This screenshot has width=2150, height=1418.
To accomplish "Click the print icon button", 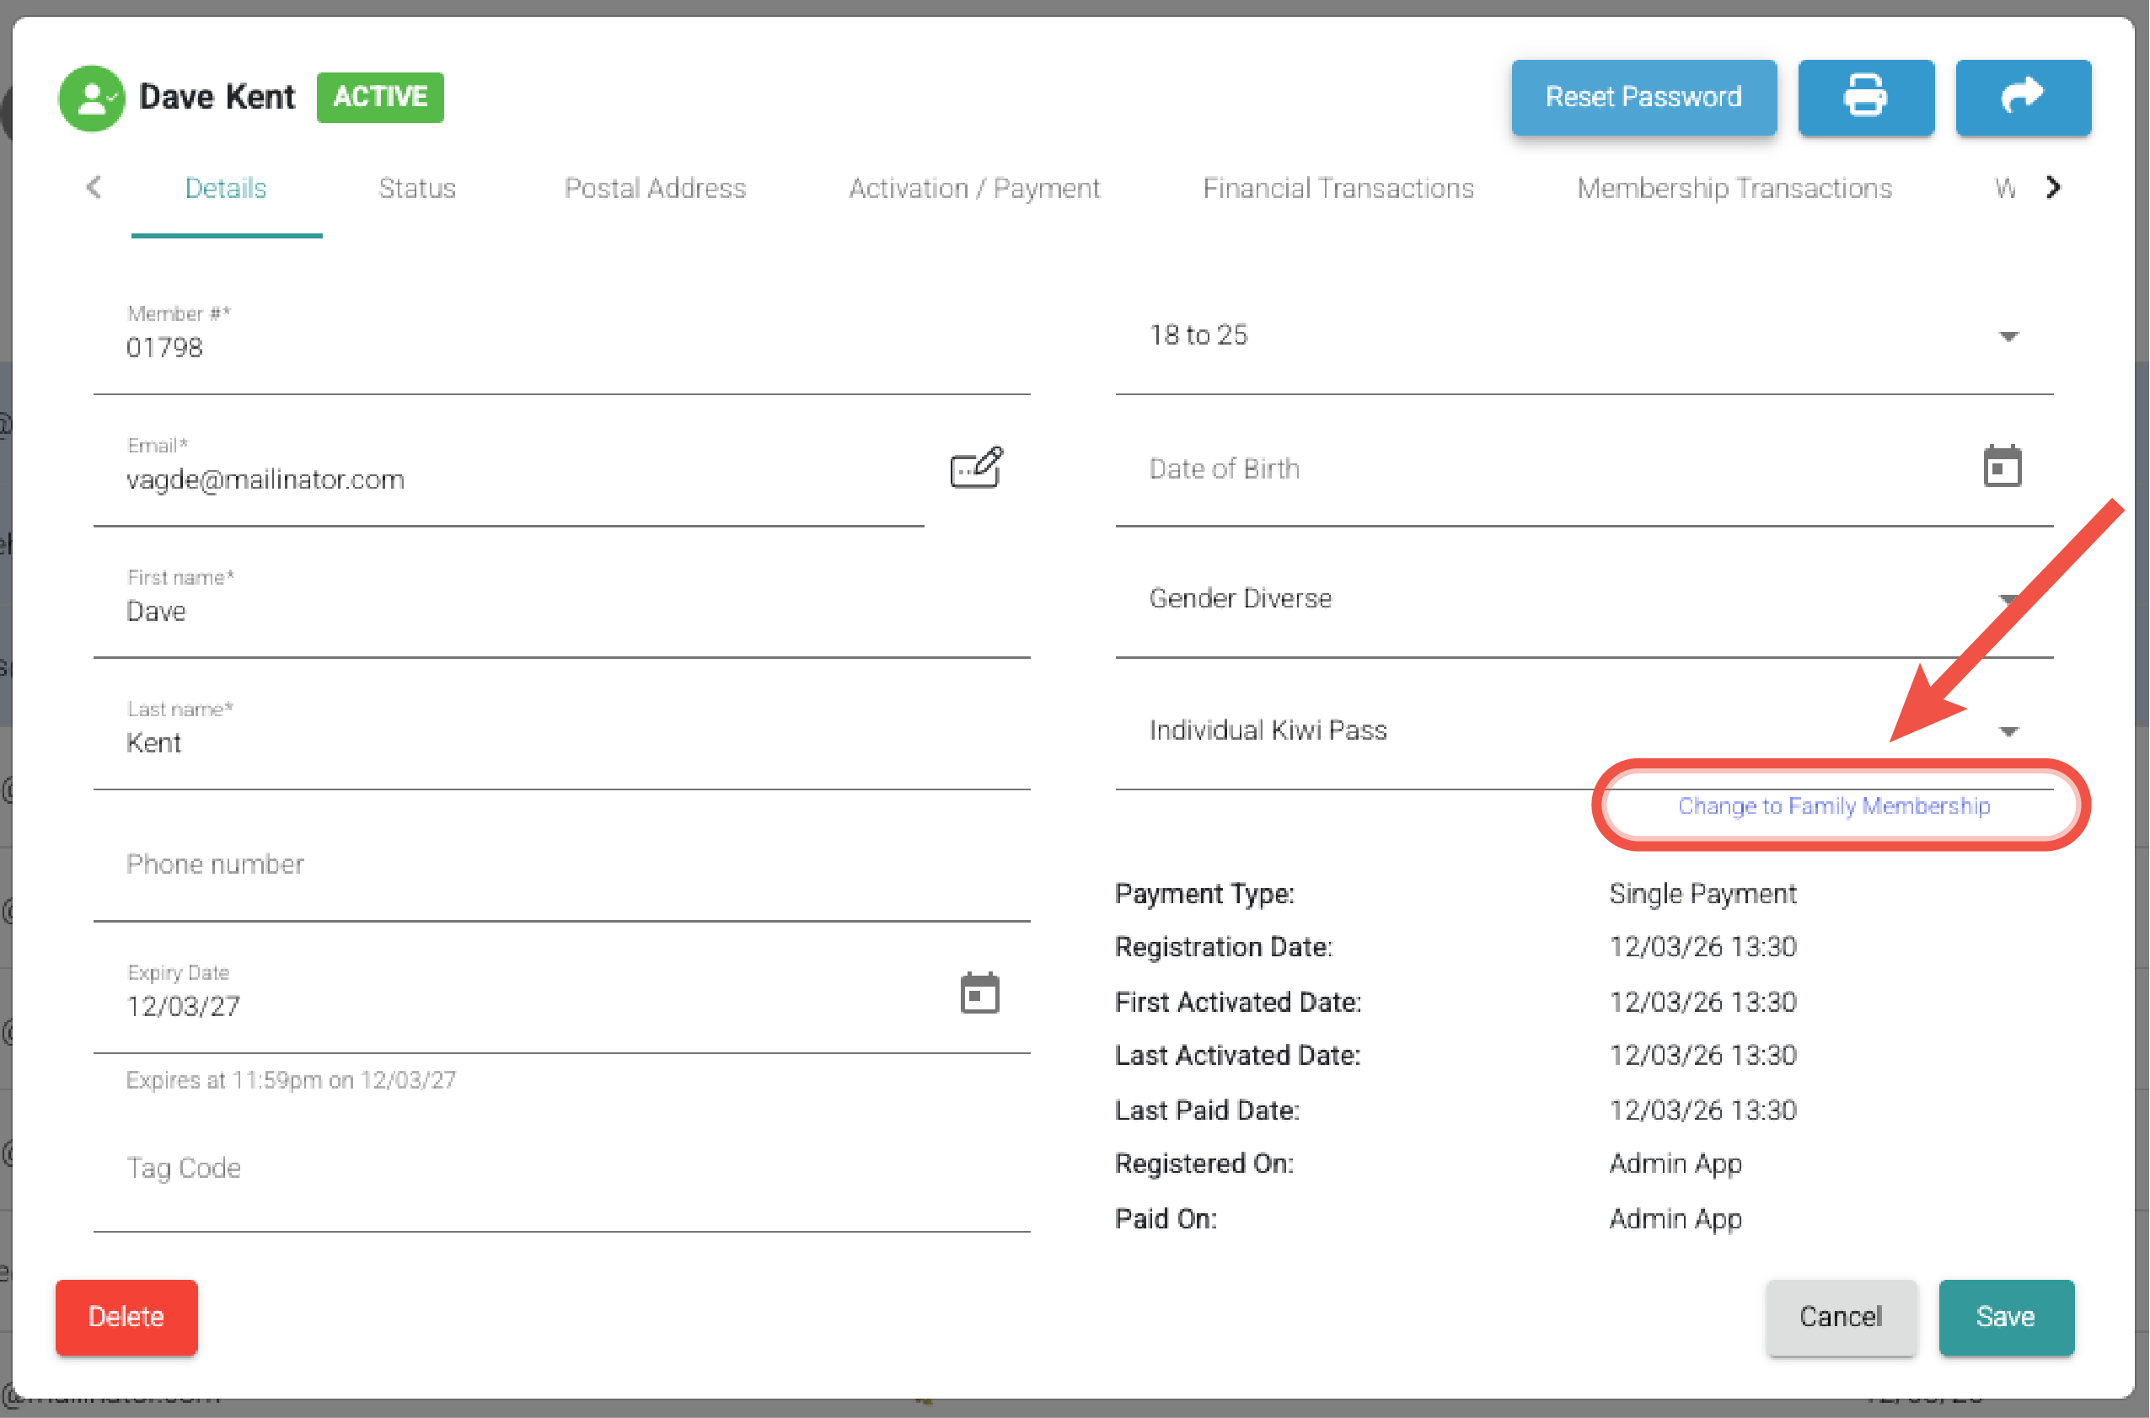I will pos(1865,97).
